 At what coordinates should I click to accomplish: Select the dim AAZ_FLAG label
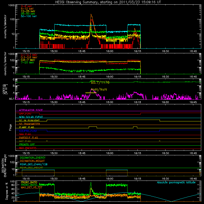(x=25, y=141)
